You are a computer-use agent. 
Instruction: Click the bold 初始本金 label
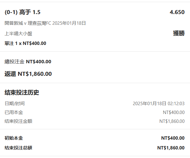(14, 138)
